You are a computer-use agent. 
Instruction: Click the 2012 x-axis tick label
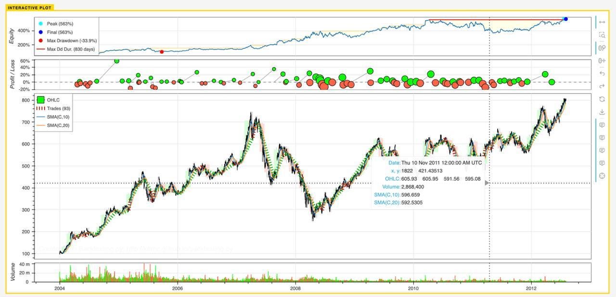531,288
